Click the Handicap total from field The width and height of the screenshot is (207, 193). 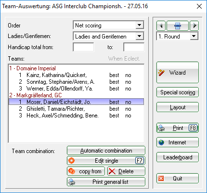point(83,47)
